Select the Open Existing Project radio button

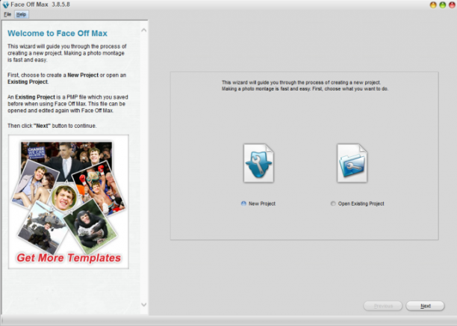click(333, 203)
